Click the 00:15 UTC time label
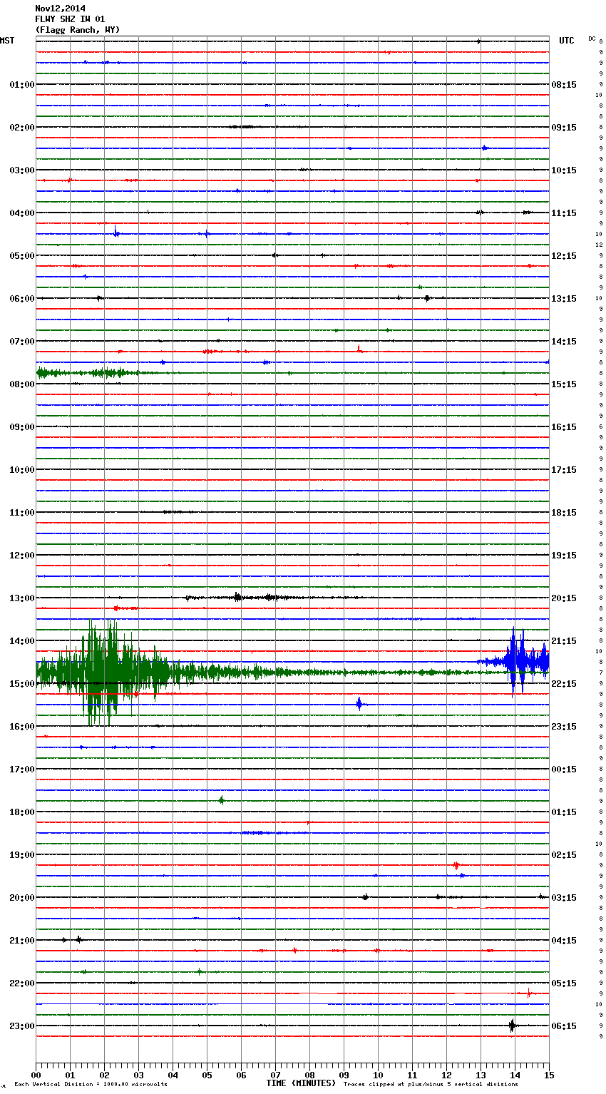 tap(564, 770)
